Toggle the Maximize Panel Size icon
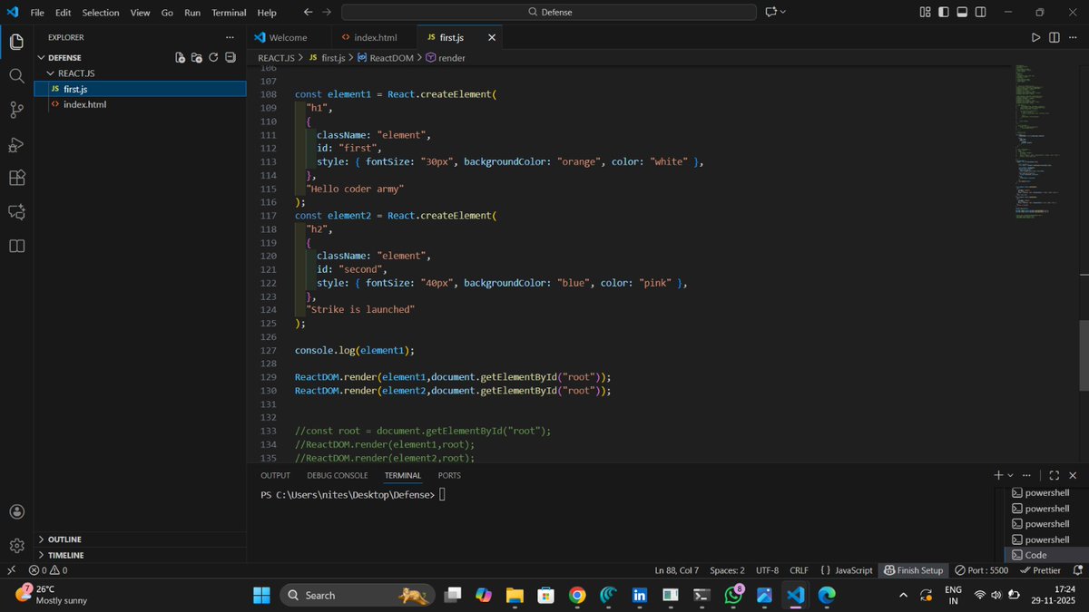The width and height of the screenshot is (1089, 612). (1055, 474)
